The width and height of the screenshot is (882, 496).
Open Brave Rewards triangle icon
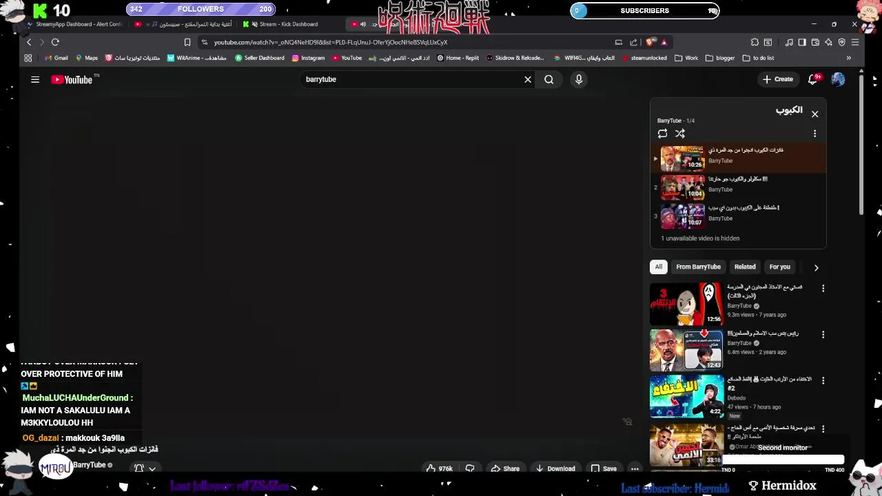(x=664, y=42)
